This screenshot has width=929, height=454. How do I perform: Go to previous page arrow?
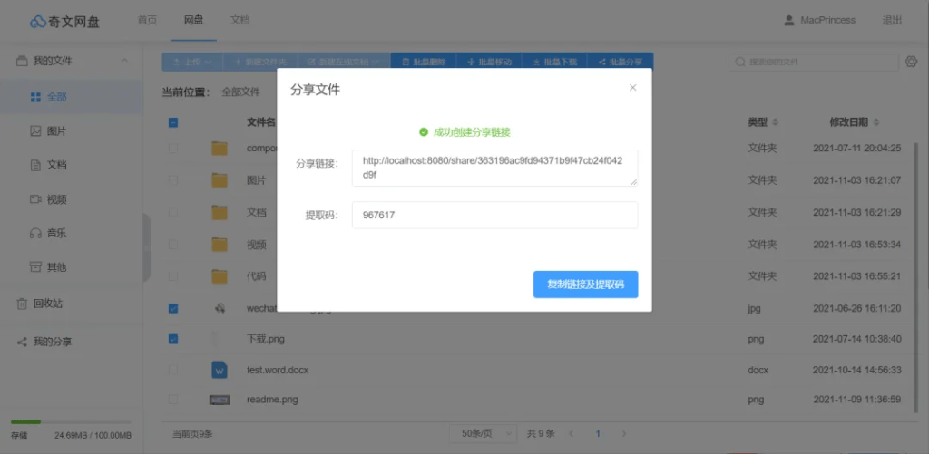click(x=572, y=433)
